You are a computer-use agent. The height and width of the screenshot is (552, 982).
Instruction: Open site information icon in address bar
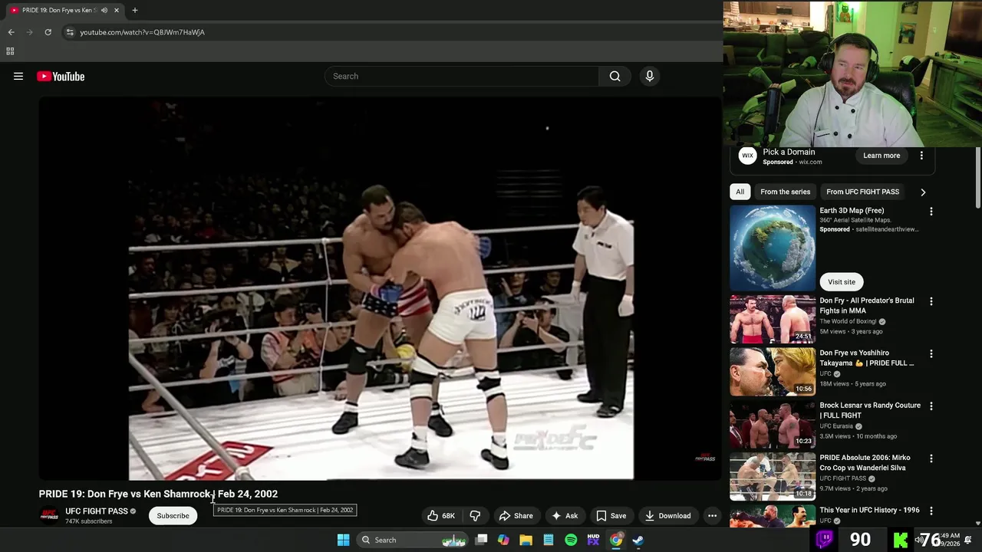tap(70, 32)
